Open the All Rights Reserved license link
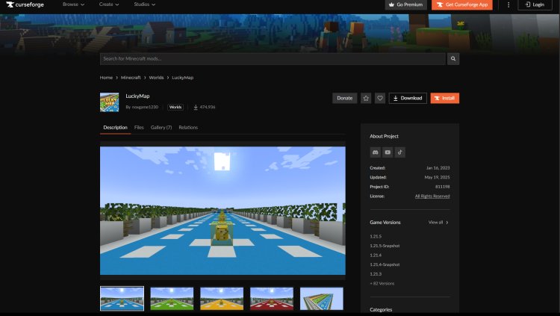560x316 pixels. 432,196
